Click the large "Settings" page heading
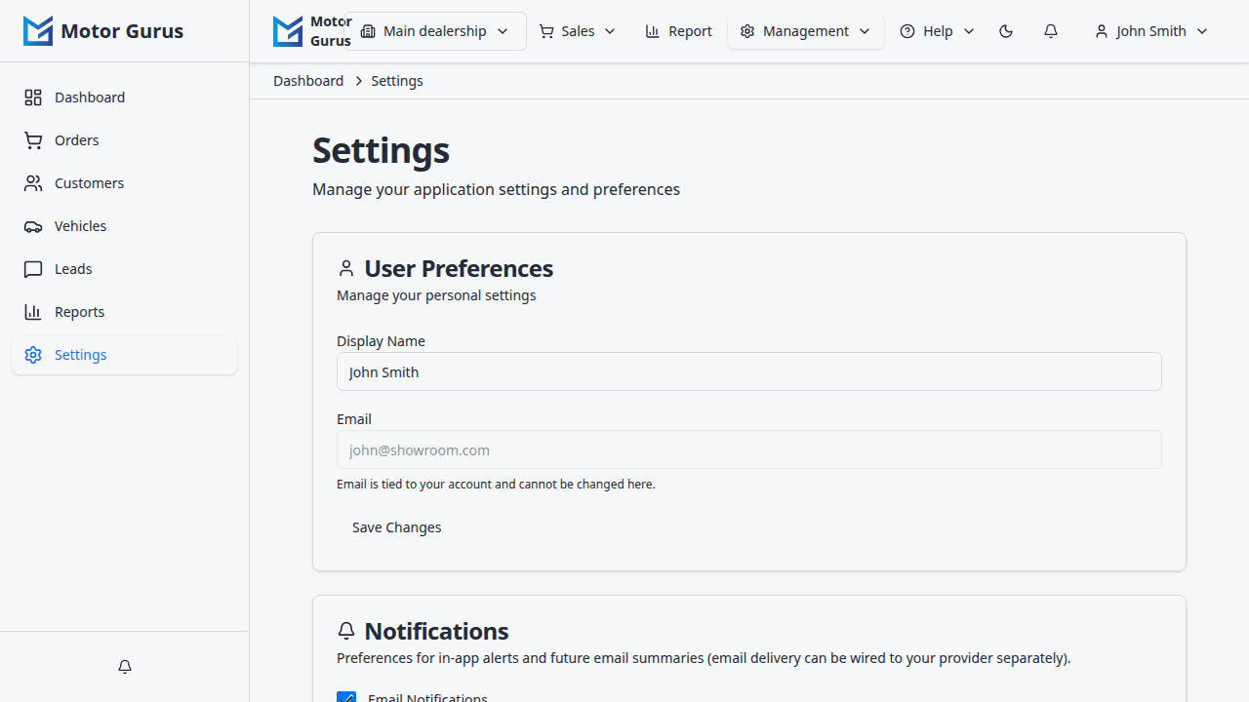Viewport: 1249px width, 702px height. coord(381,150)
